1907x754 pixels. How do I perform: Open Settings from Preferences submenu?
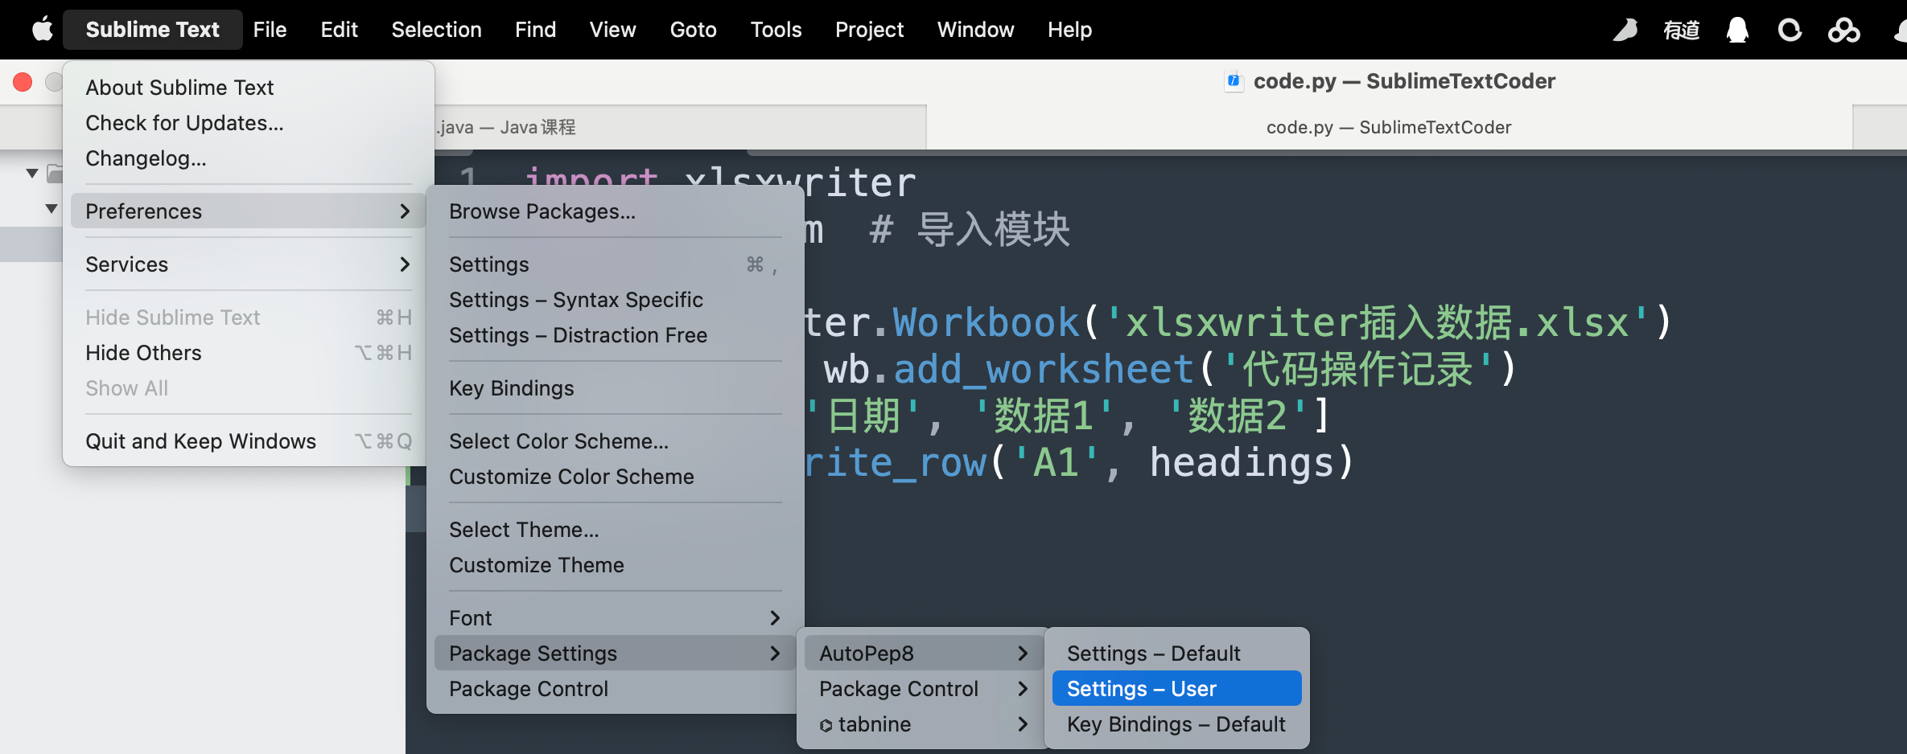pyautogui.click(x=615, y=264)
